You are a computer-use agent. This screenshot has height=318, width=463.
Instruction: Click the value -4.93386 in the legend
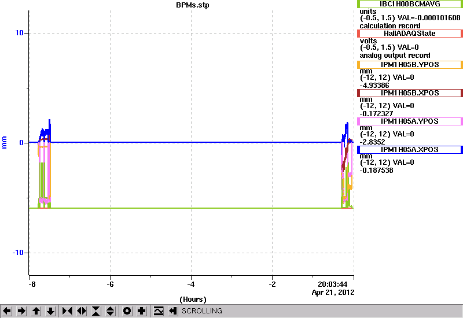click(374, 85)
